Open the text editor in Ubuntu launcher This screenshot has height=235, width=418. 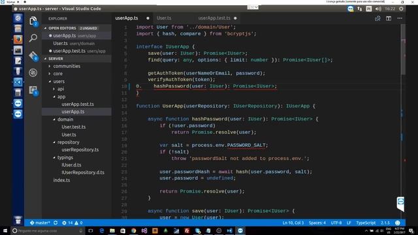tap(18, 61)
